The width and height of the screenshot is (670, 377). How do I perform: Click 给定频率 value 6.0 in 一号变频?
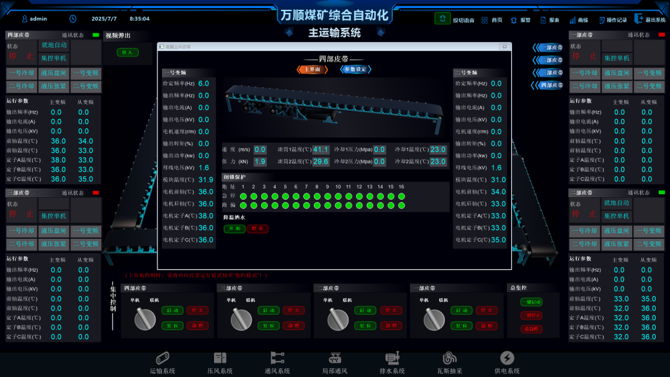click(x=204, y=84)
